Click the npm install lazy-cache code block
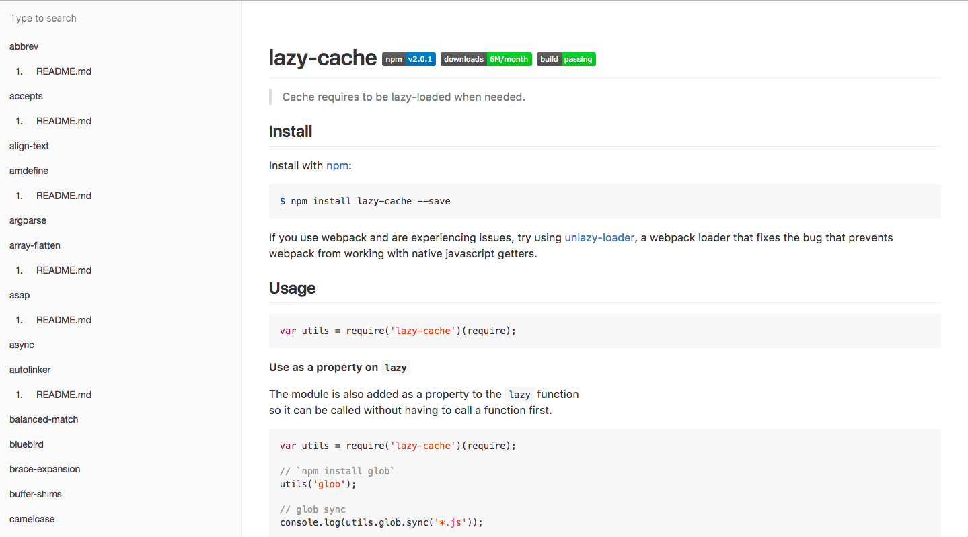Image resolution: width=968 pixels, height=537 pixels. tap(605, 201)
